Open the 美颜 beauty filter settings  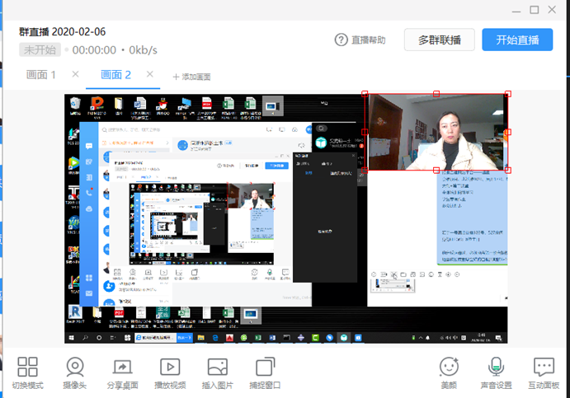[x=449, y=368]
